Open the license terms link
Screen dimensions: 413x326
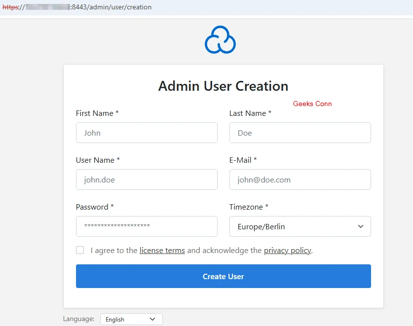162,250
